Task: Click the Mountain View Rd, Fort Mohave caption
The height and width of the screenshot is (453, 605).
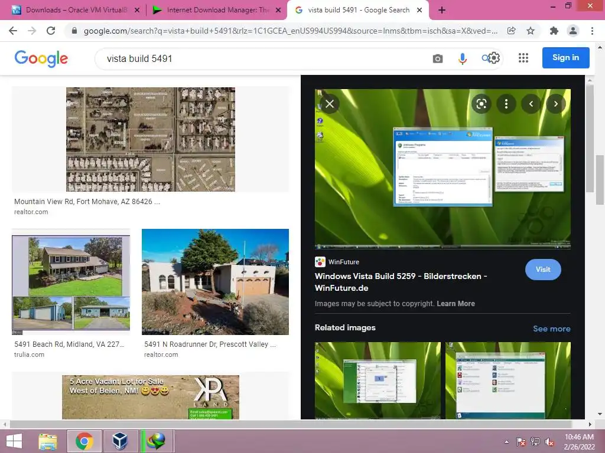Action: click(87, 202)
